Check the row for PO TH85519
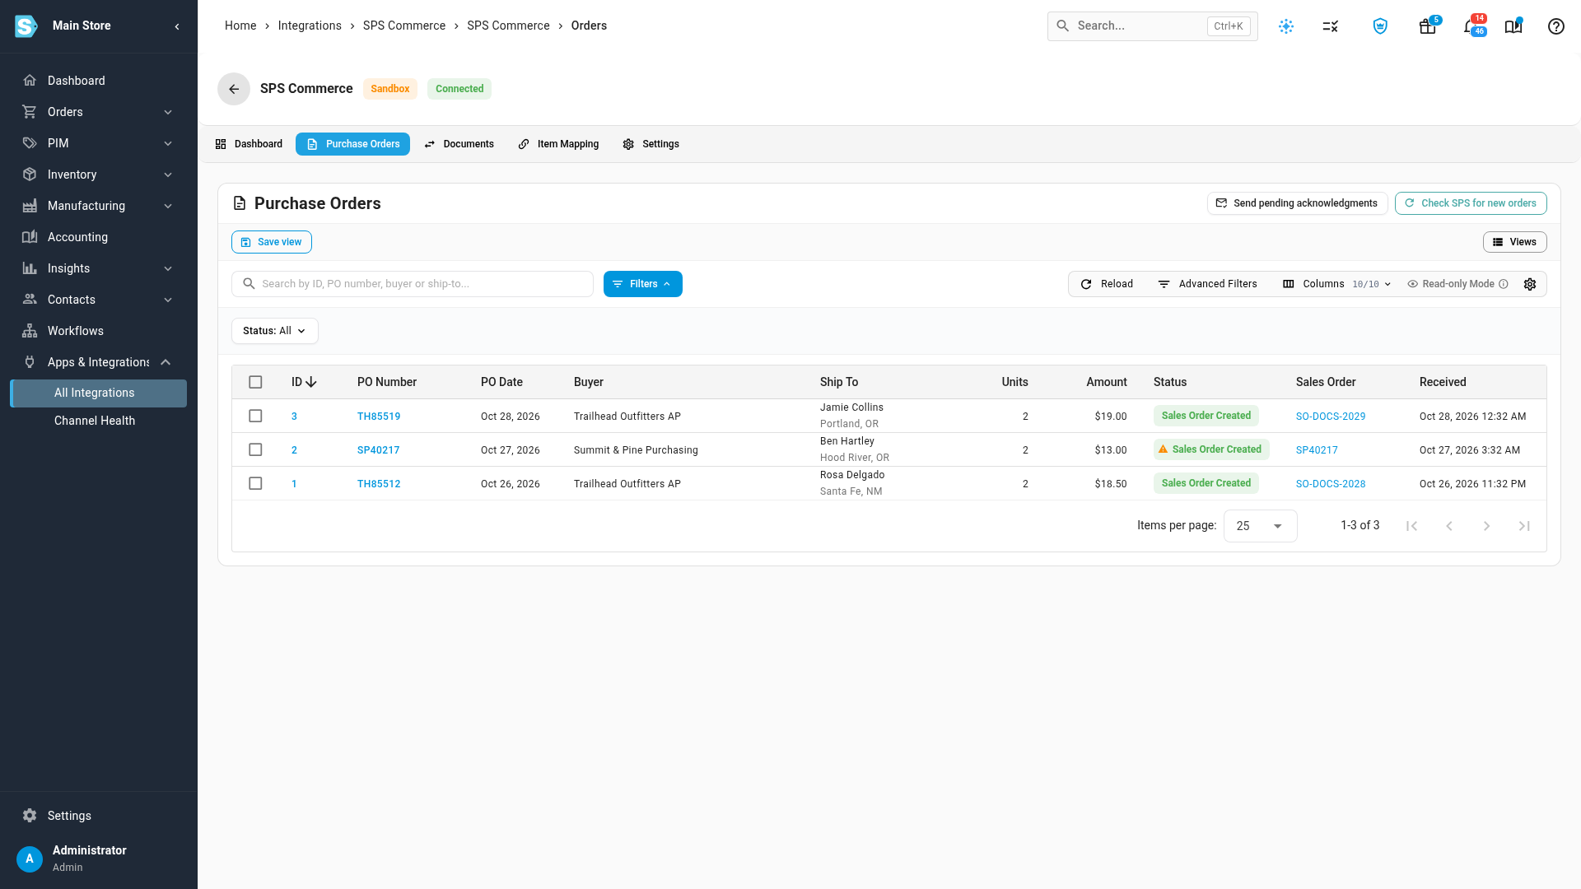 pyautogui.click(x=255, y=416)
